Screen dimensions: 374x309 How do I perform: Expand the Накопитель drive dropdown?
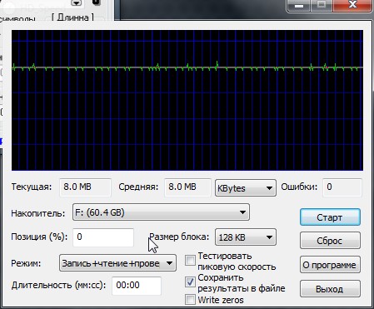[161, 212]
